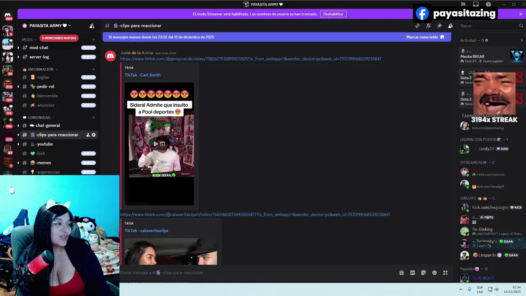
Task: Click the flag icon in title bar
Action: pos(463,4)
